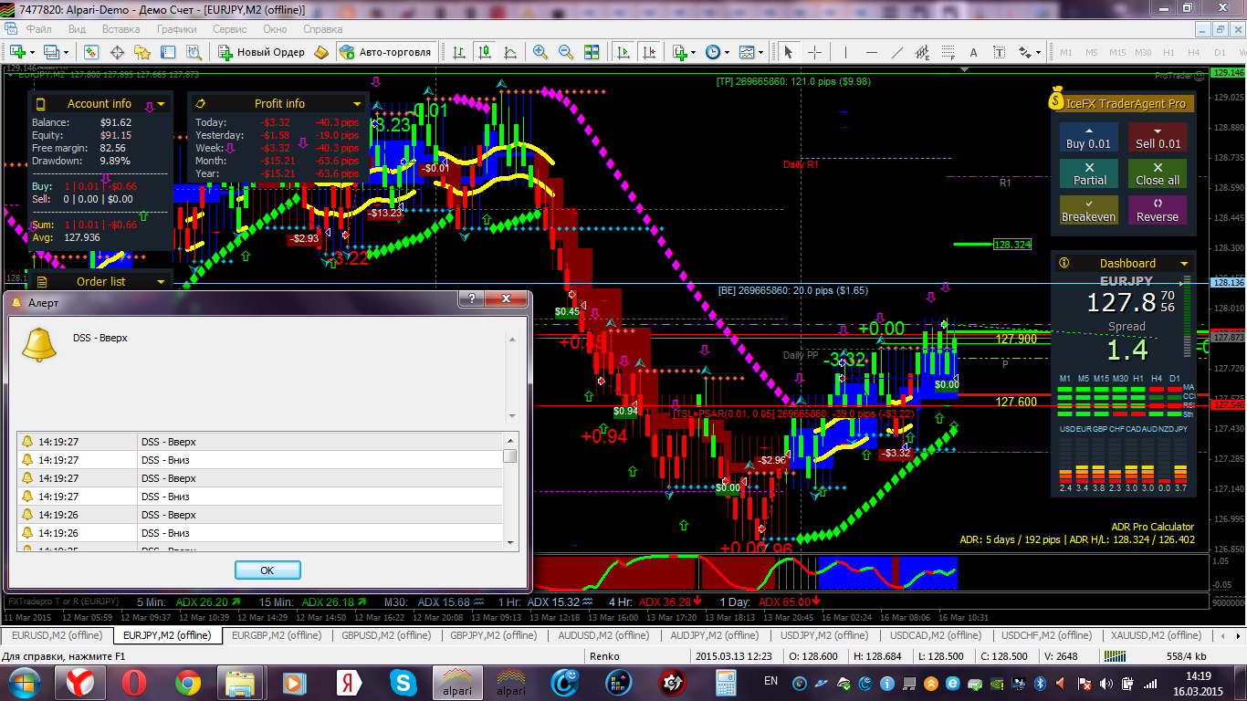Open the Navigator panel star-folder icon
Screen dimensions: 1247x701
coord(142,52)
